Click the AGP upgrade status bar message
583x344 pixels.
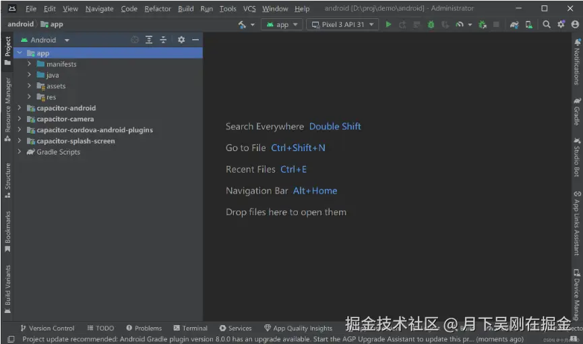[273, 339]
